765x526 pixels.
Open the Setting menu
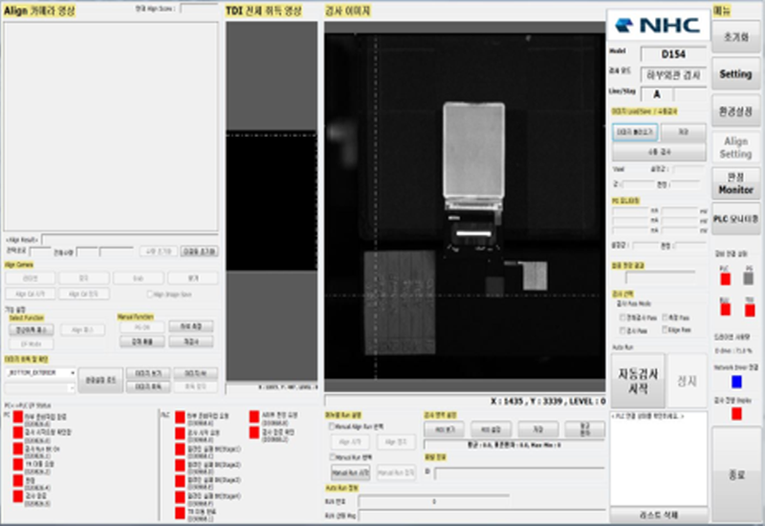pyautogui.click(x=735, y=73)
